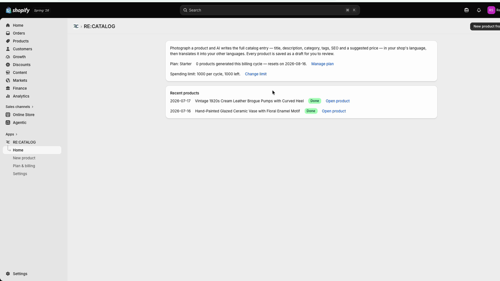Image resolution: width=500 pixels, height=281 pixels.
Task: Open product for Vintage 1920s Brogue Pumps
Action: (337, 101)
